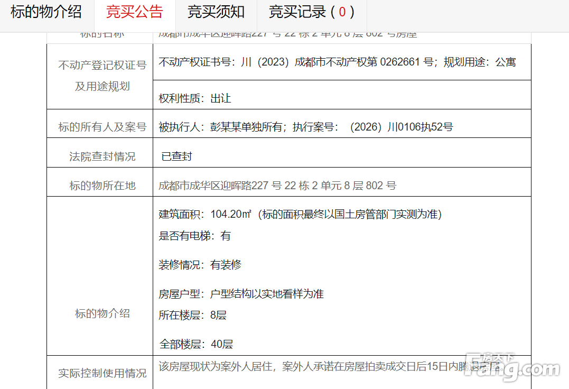The image size is (569, 389).
Task: Switch to the 竞买公告 tab
Action: [x=134, y=12]
